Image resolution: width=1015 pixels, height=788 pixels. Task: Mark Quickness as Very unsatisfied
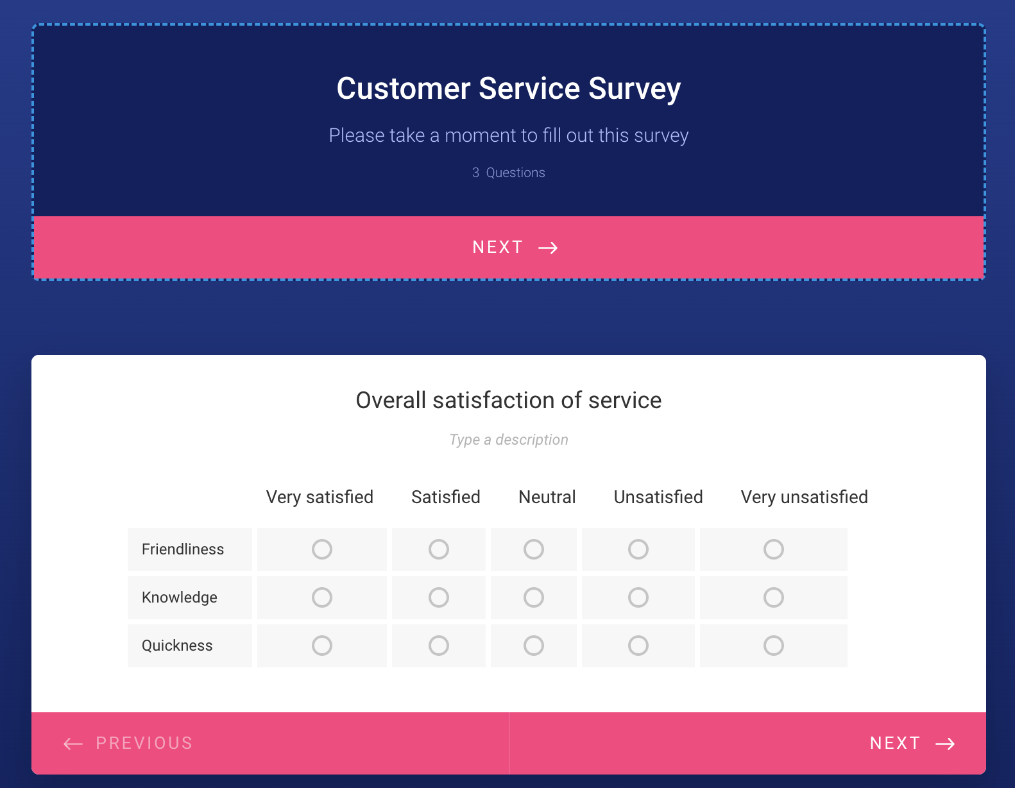[774, 646]
